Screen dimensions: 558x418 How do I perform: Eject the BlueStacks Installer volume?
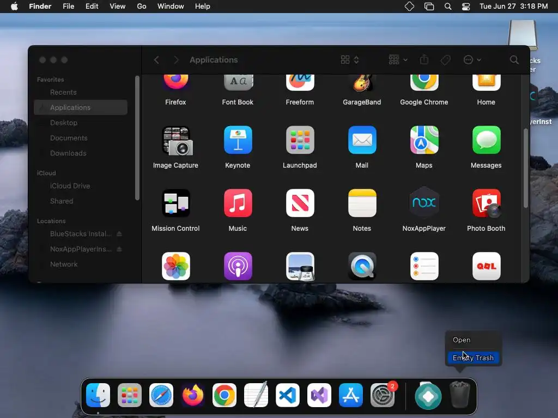119,234
